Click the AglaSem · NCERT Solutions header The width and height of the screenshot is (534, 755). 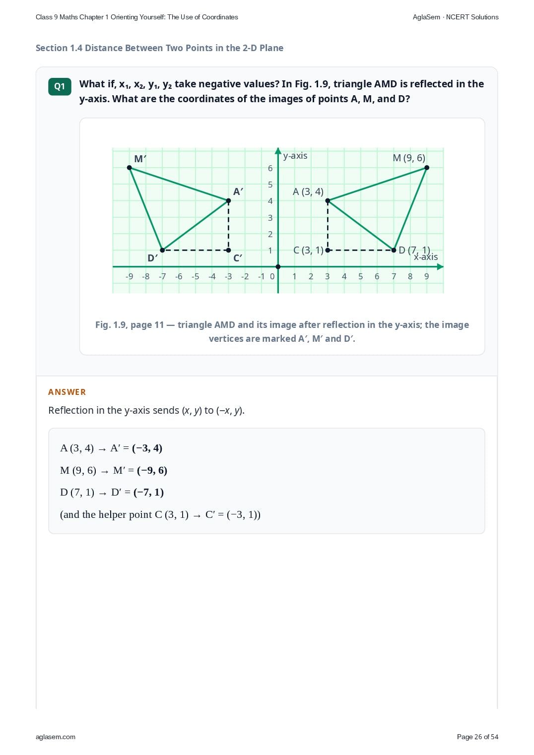(x=456, y=17)
